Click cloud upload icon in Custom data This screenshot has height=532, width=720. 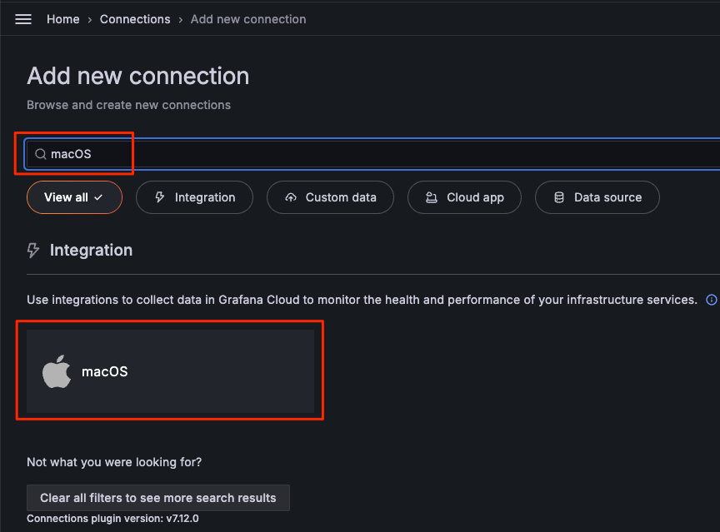tap(291, 197)
